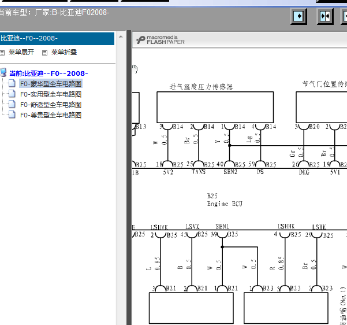Collapse the menu with 菜单折叠
This screenshot has width=347, height=325.
[x=64, y=52]
